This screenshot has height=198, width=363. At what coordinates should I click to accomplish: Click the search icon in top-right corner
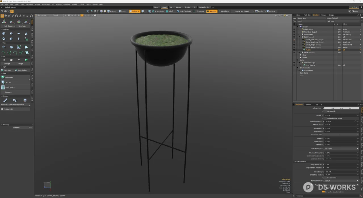click(x=350, y=11)
